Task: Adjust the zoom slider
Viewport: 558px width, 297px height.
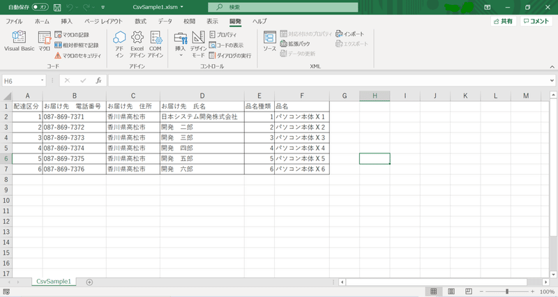Action: point(507,291)
